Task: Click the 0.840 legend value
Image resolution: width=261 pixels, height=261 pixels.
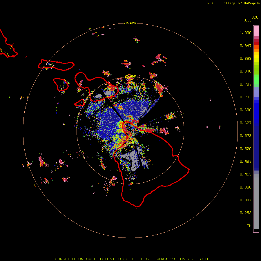Action: coord(246,71)
